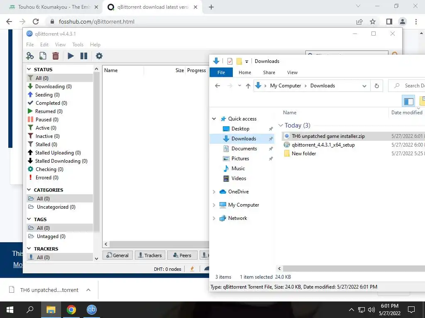Image resolution: width=425 pixels, height=318 pixels.
Task: Collapse the Quick access tree node
Action: click(x=214, y=119)
